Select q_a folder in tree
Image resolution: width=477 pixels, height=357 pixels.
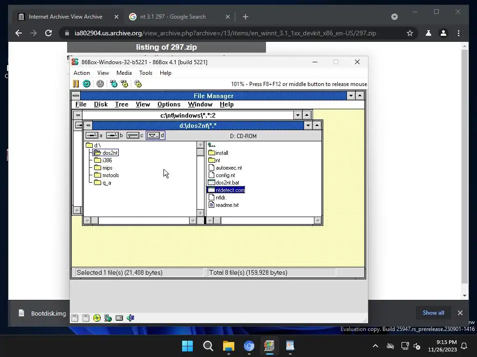(x=102, y=183)
